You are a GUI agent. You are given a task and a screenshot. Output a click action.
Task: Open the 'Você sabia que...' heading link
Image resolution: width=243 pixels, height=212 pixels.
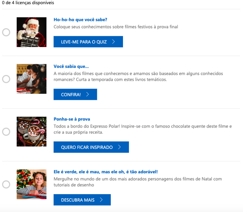[x=71, y=67]
